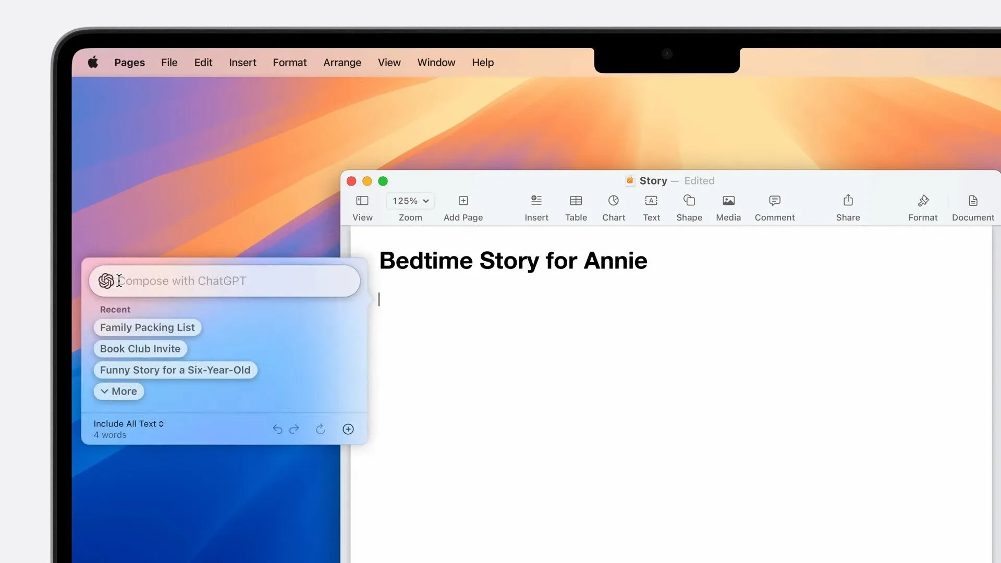Toggle the View sidebar options
The image size is (1001, 563).
[x=362, y=206]
